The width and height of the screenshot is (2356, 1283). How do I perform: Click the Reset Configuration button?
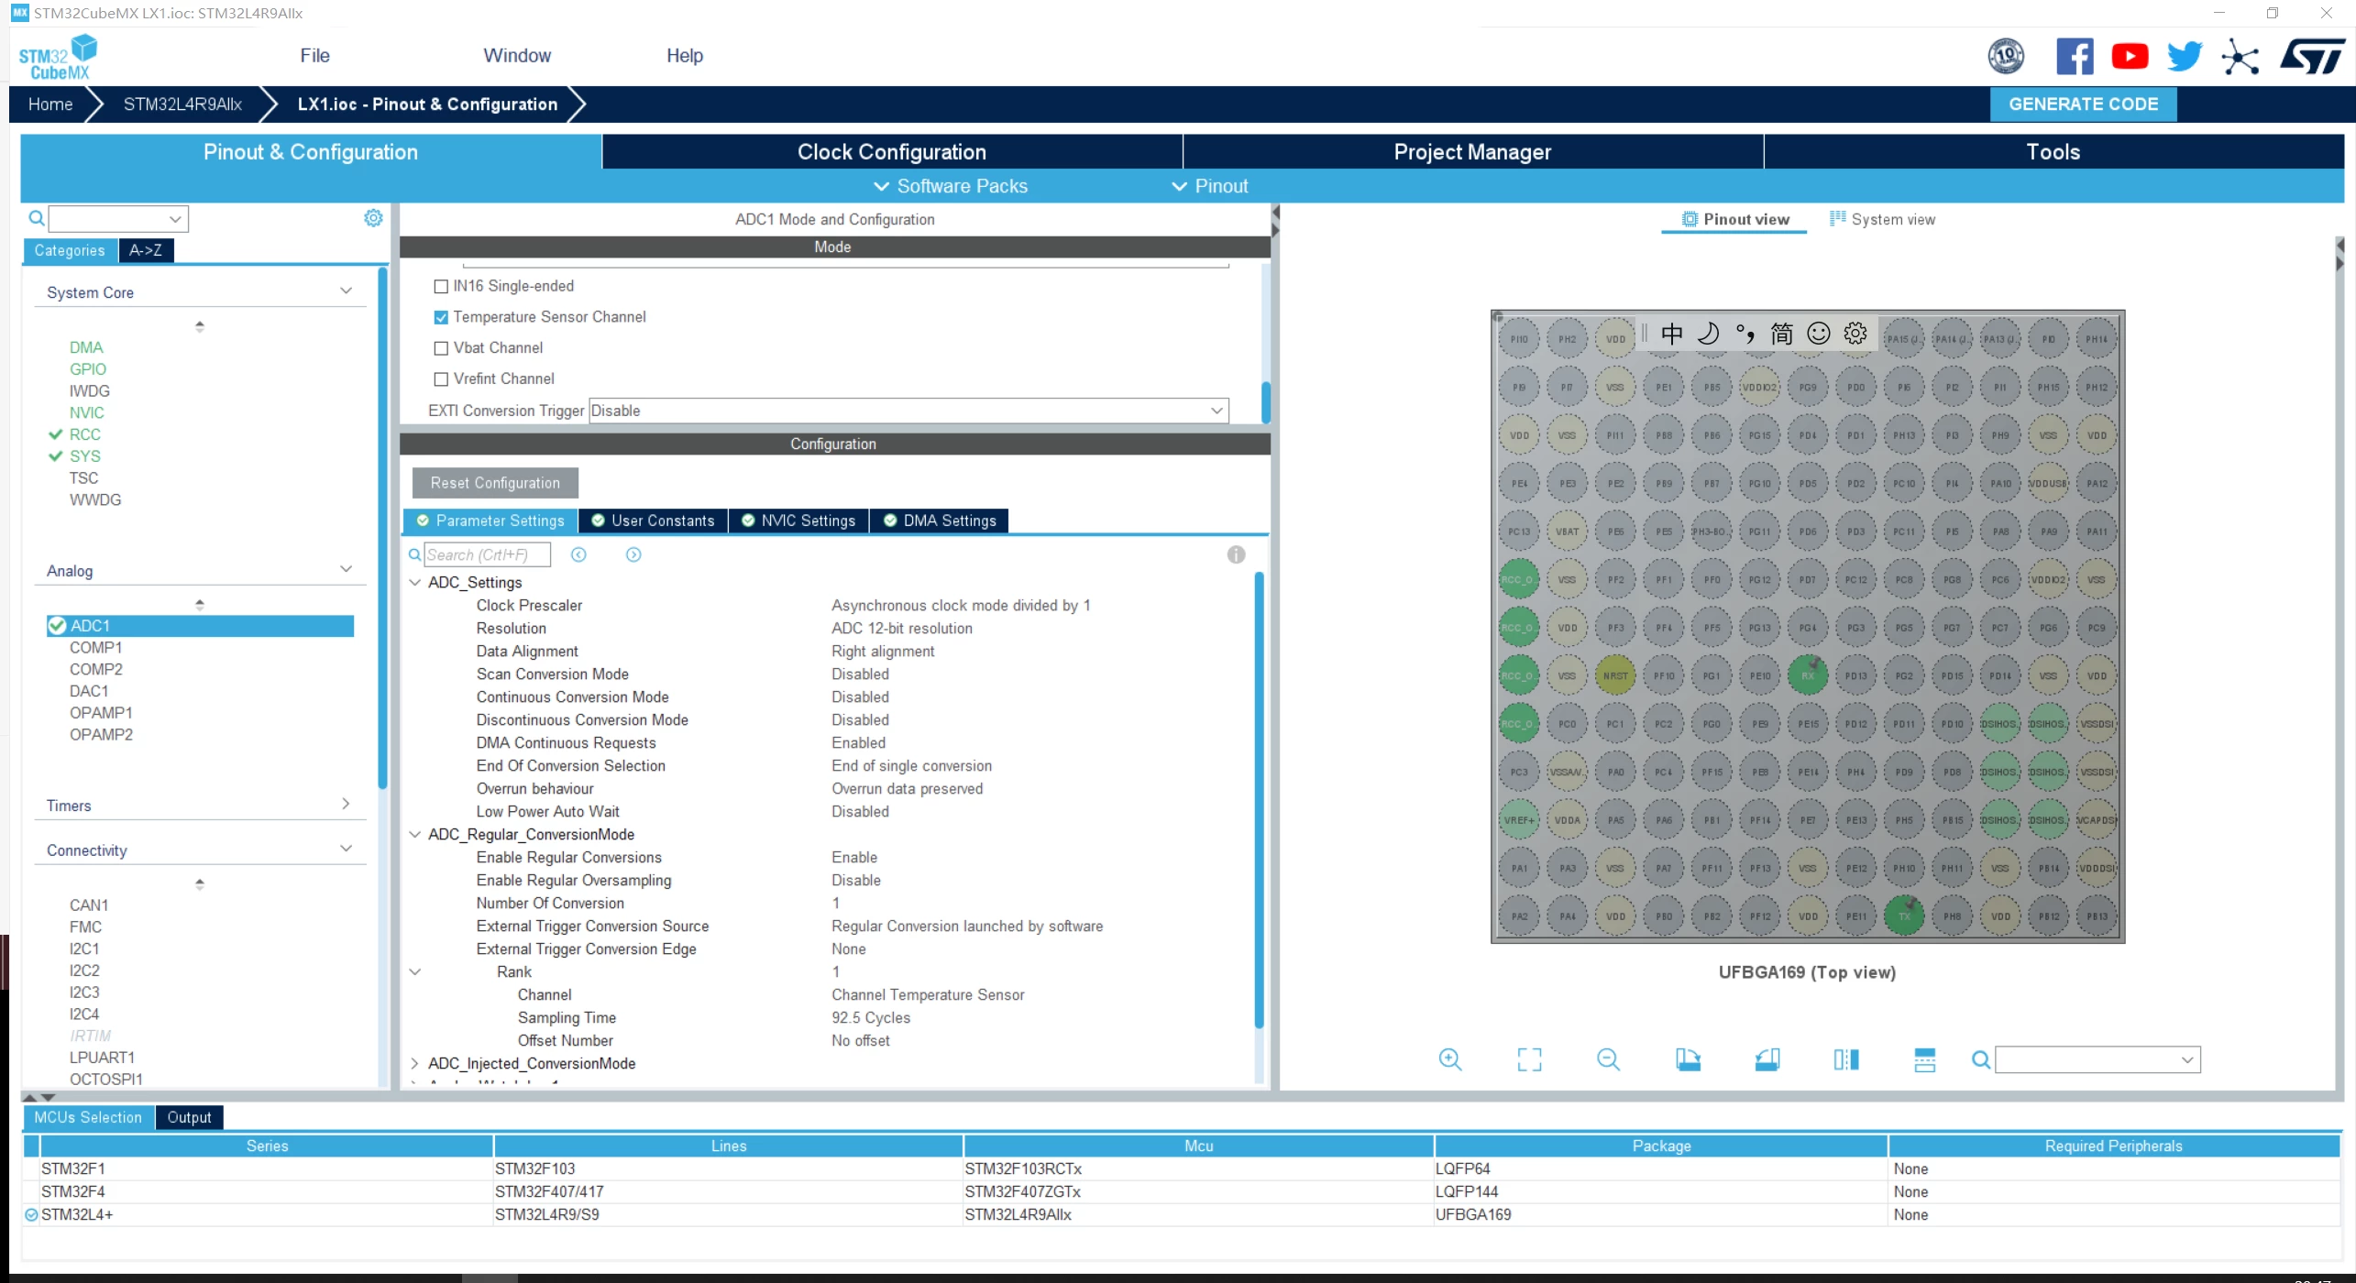495,483
